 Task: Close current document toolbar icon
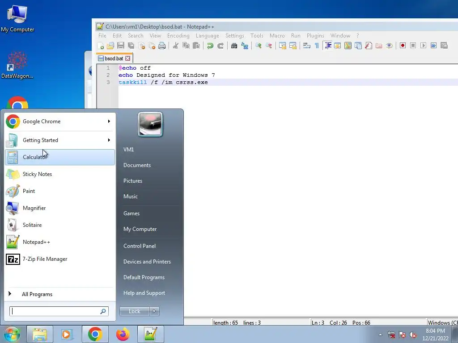pyautogui.click(x=142, y=46)
